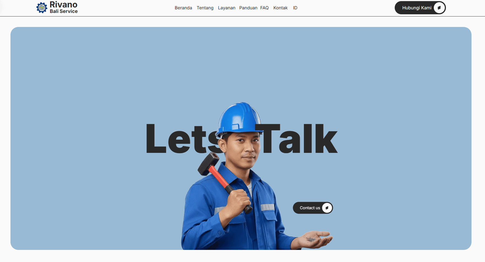Click the arrow circle in Contact us
This screenshot has width=485, height=262.
[327, 208]
